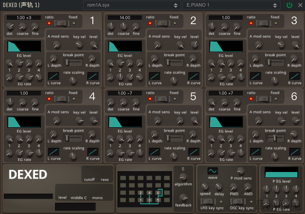Click operator 6 EG rate knob 1
Screen dimensions: 305x214
pyautogui.click(x=211, y=153)
